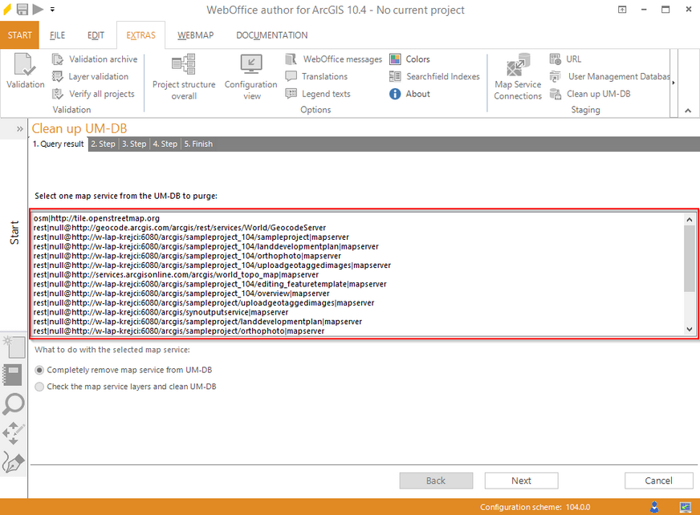Open quick access toolbar dropdown arrow
The width and height of the screenshot is (700, 515).
[x=52, y=9]
